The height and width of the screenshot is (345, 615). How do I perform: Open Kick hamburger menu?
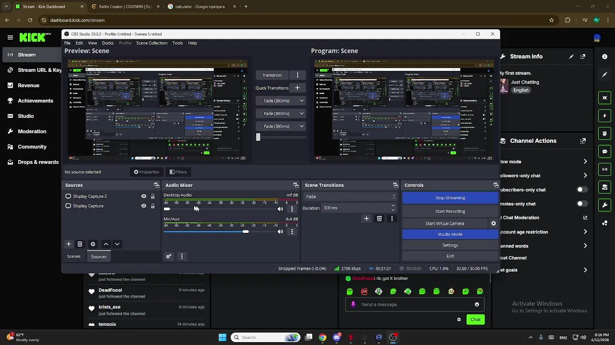tap(10, 37)
